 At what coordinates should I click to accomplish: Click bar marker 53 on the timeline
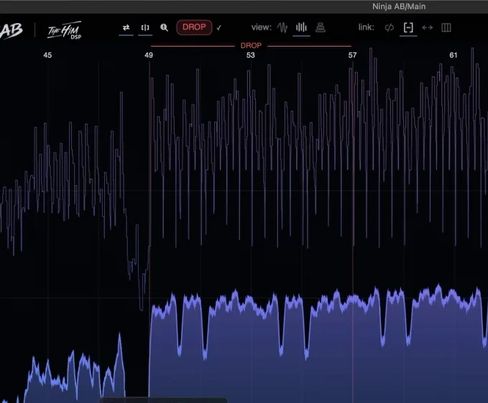click(x=251, y=55)
